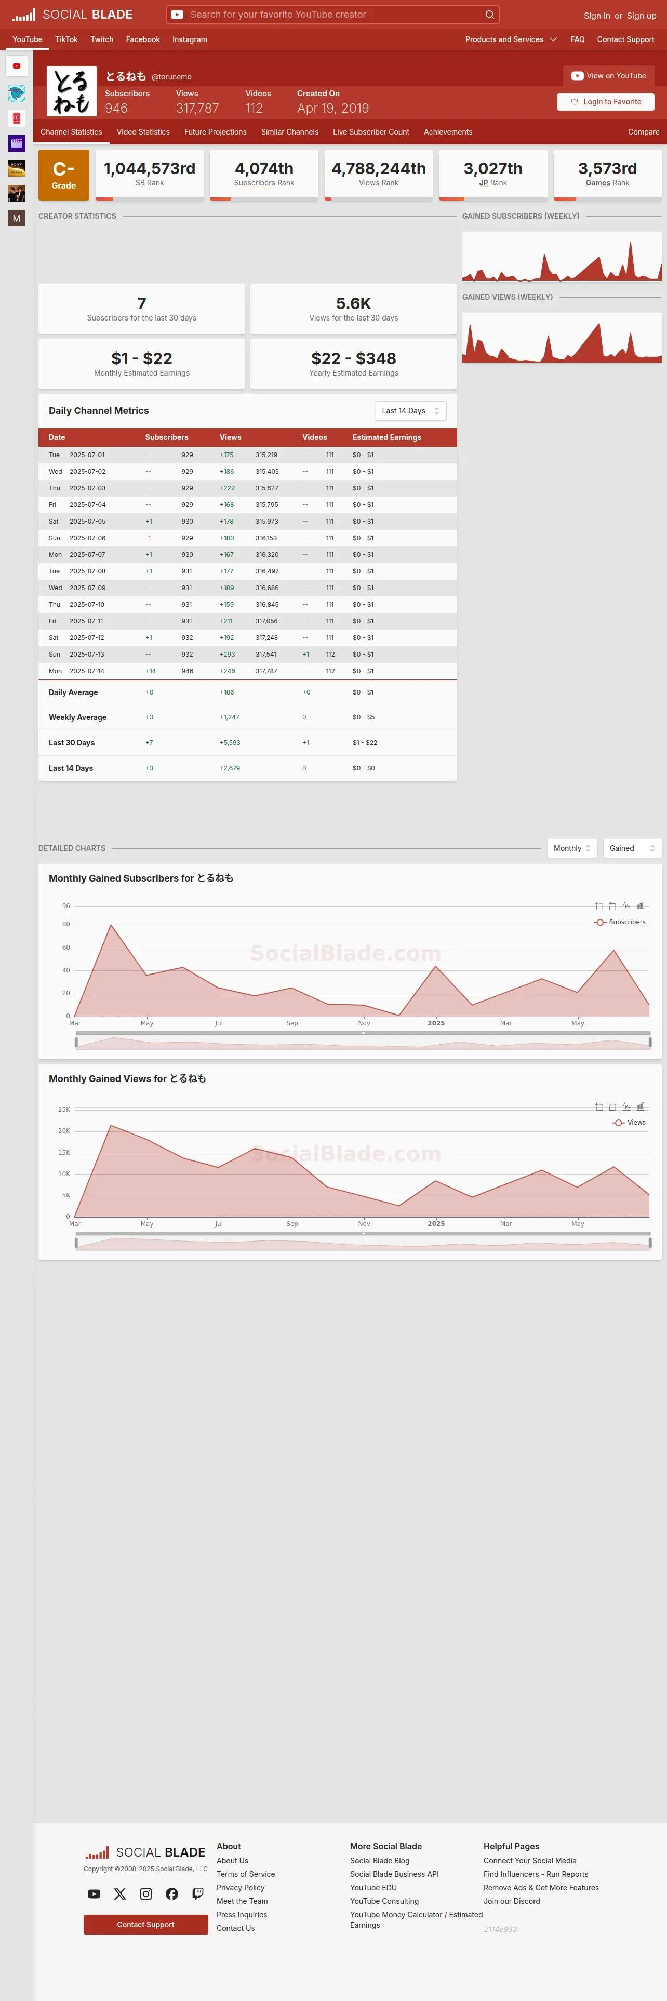
Task: Open the Monthly interval dropdown
Action: pyautogui.click(x=572, y=848)
